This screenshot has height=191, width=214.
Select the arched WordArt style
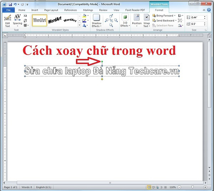click(70, 20)
